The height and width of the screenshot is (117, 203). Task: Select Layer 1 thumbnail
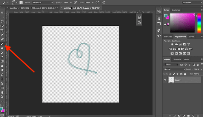(x=171, y=80)
